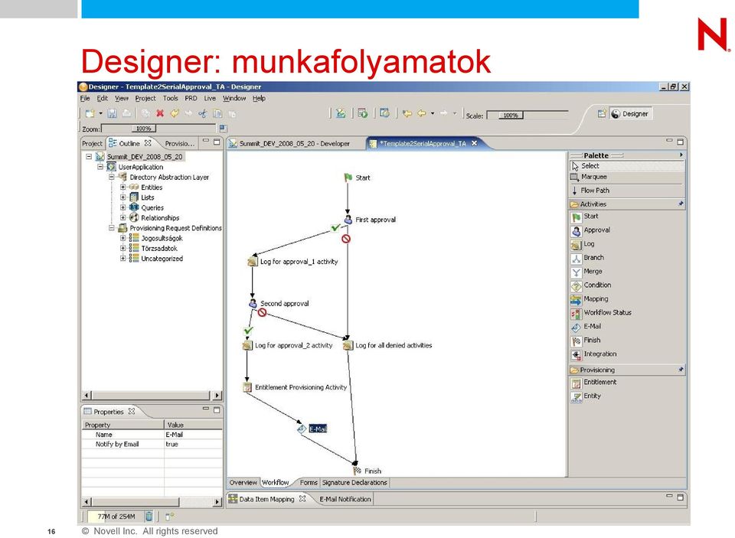Image resolution: width=735 pixels, height=538 pixels.
Task: Pin the Activities palette drawer open
Action: click(681, 204)
